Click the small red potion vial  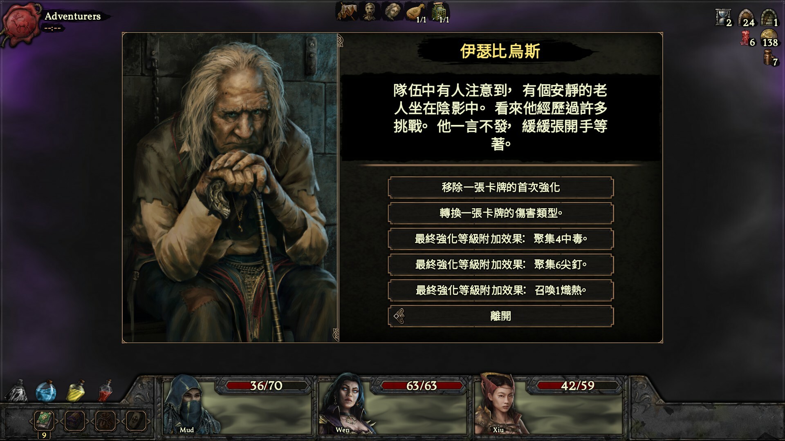pos(105,391)
